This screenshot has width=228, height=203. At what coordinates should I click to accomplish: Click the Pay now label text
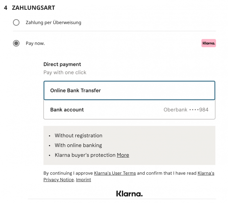point(35,43)
